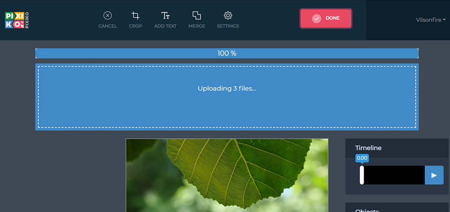
Task: Click the Pixiko logo
Action: [x=17, y=20]
